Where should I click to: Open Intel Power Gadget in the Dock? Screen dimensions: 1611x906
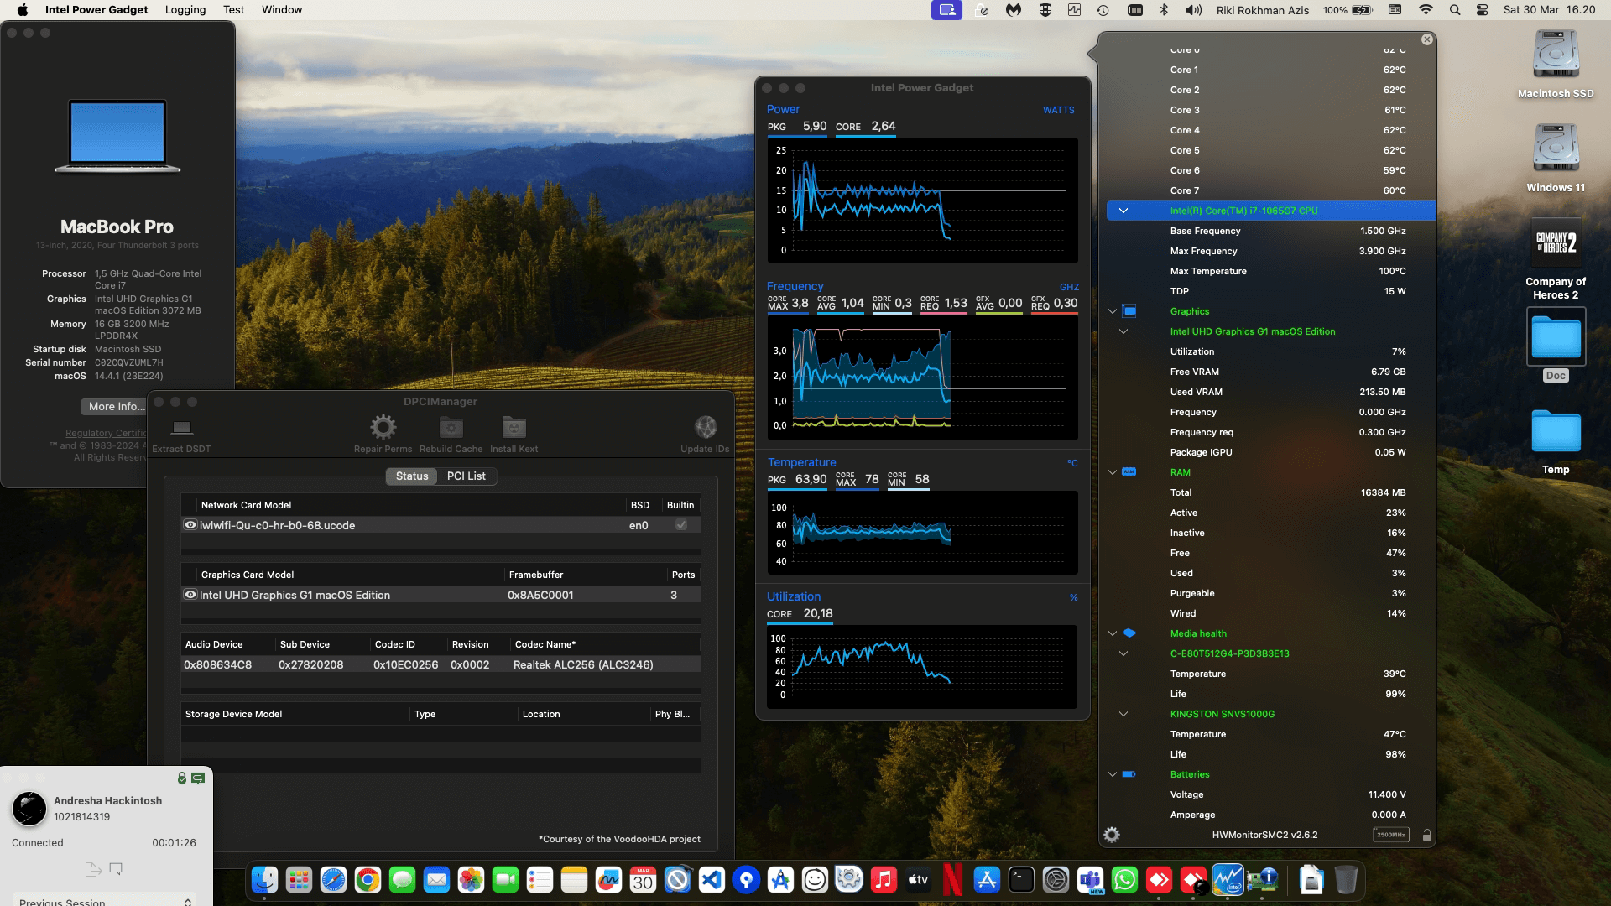(1228, 880)
